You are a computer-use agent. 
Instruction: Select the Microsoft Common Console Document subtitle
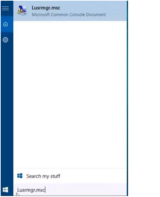69,15
